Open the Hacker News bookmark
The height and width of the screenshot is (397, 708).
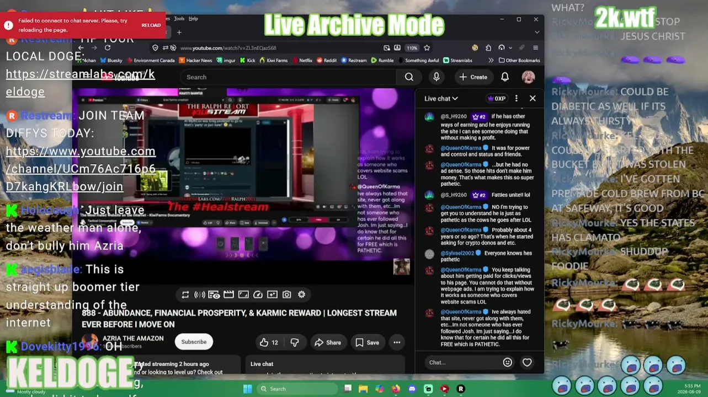click(195, 61)
